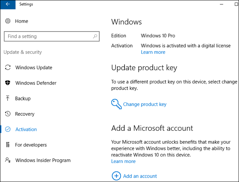239x182 pixels.
Task: Click the Edition label
Action: [x=119, y=36]
